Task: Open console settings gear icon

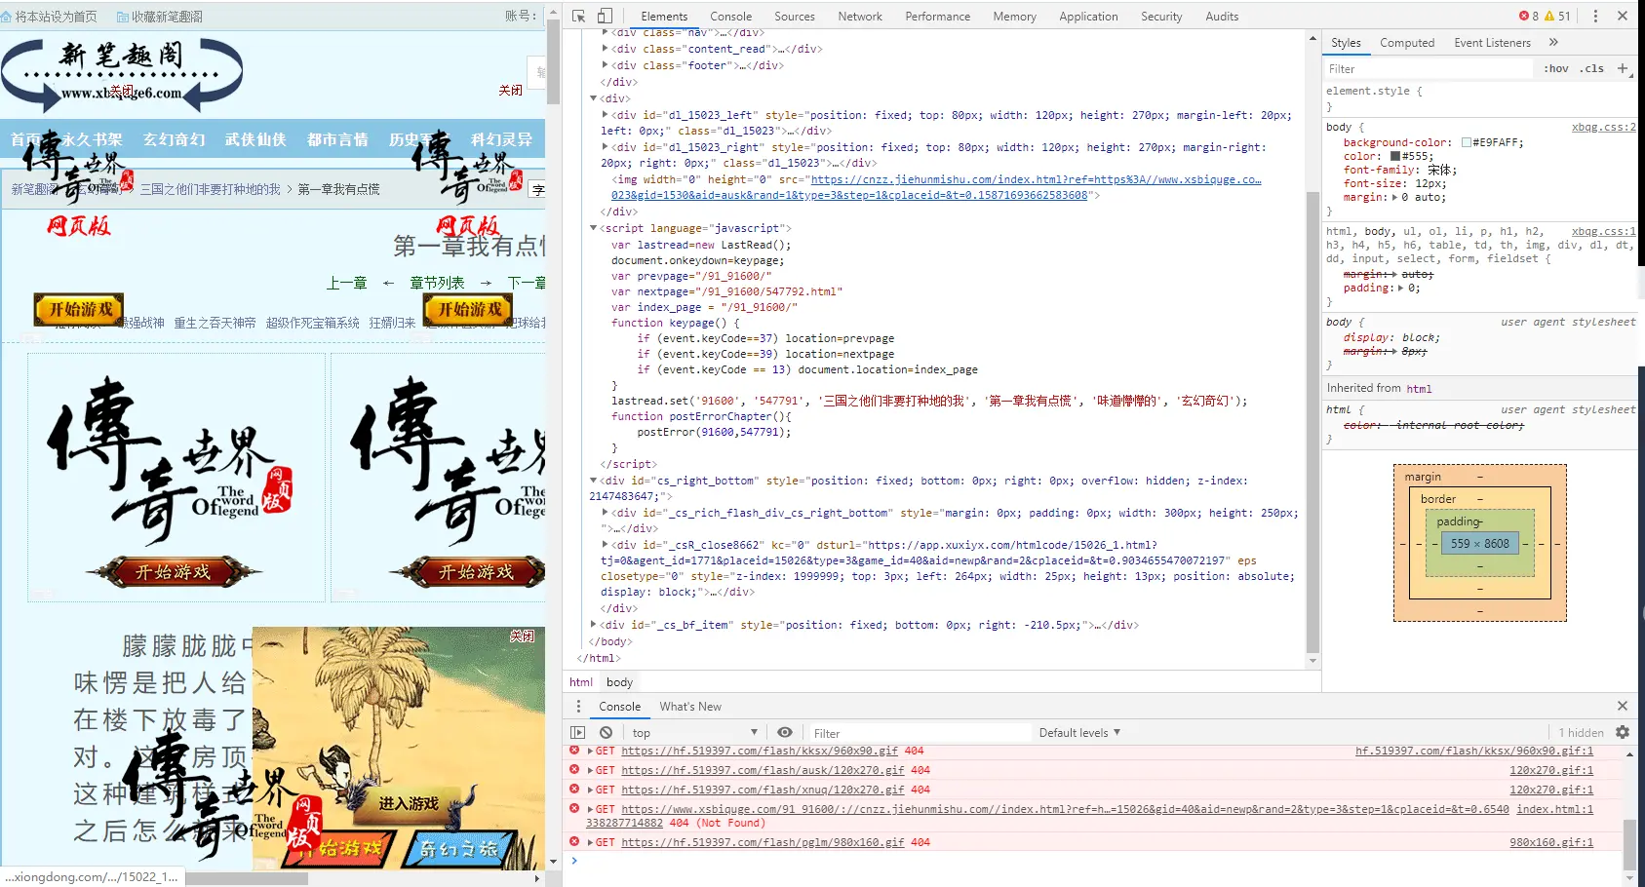Action: 1623,732
